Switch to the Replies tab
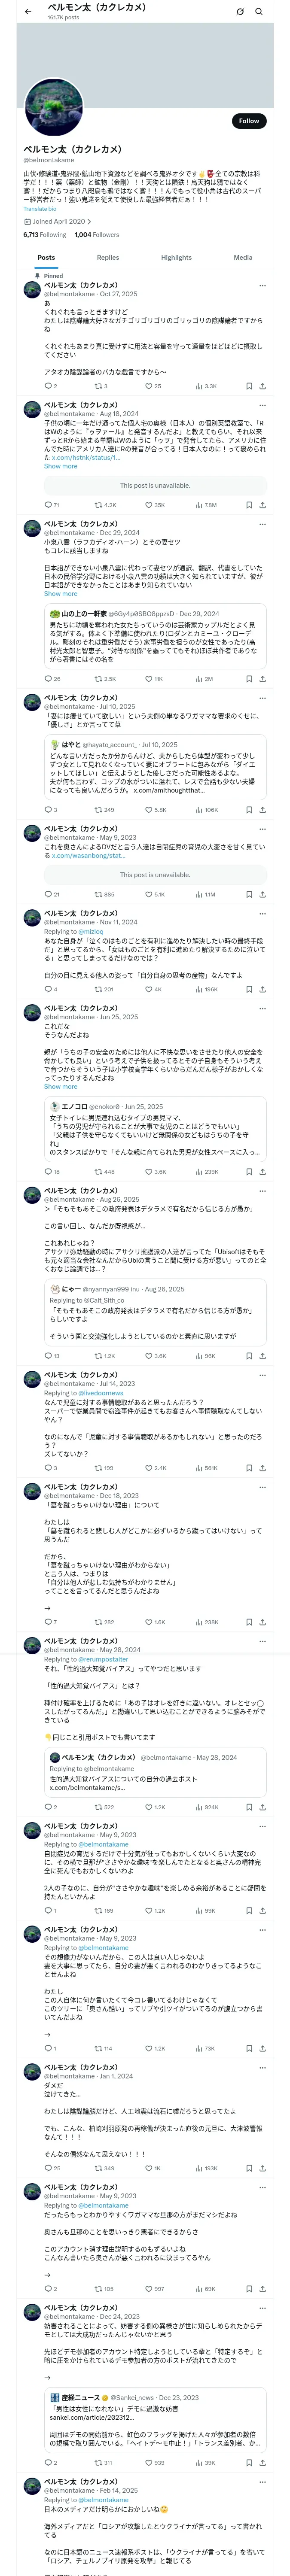Image resolution: width=290 pixels, height=2576 pixels. (x=108, y=257)
